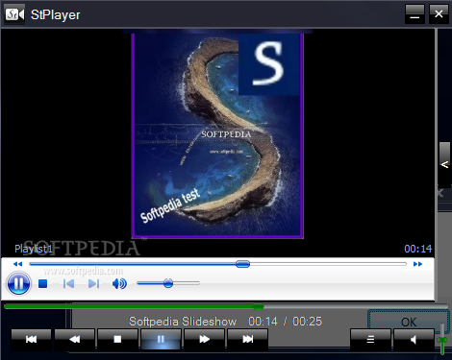Pause playback with the round blue pause button
Screen dimensions: 452x360
pos(18,283)
